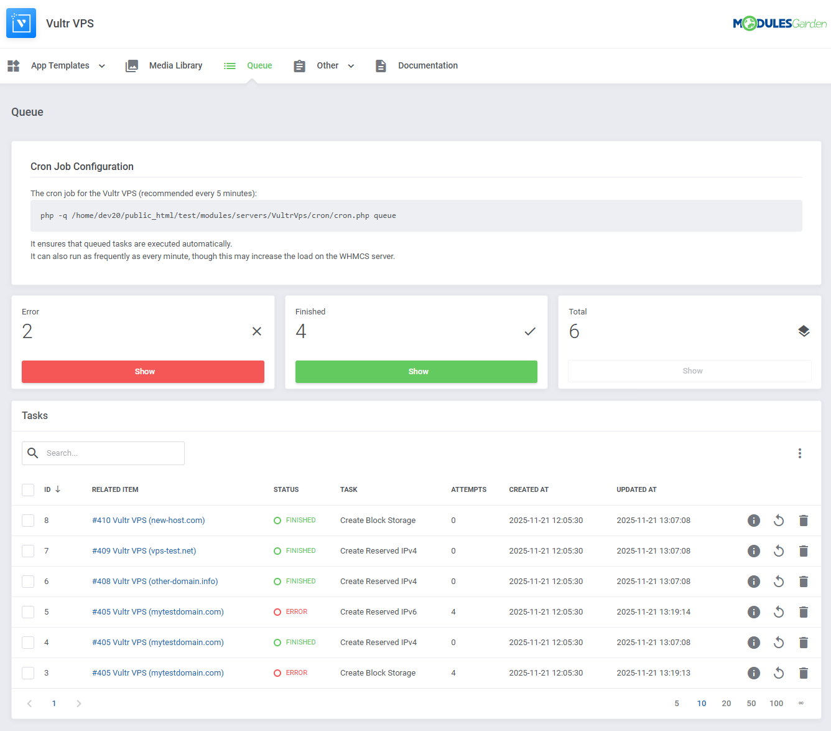Screen dimensions: 831x731
Task: Click the checkmark icon on Finished card
Action: [x=530, y=331]
